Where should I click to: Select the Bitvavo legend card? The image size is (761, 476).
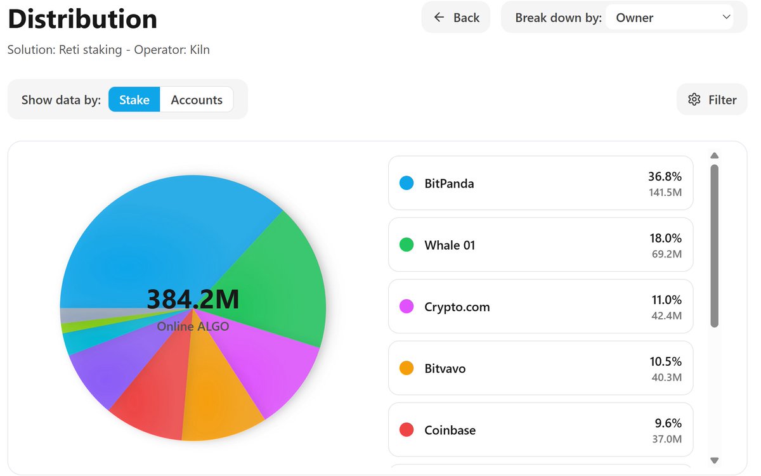(540, 368)
